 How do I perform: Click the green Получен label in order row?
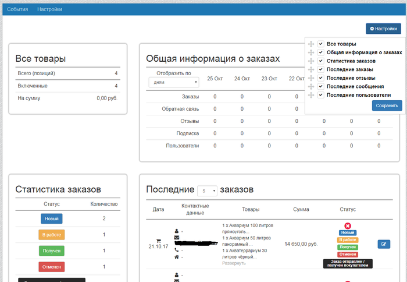tap(348, 247)
